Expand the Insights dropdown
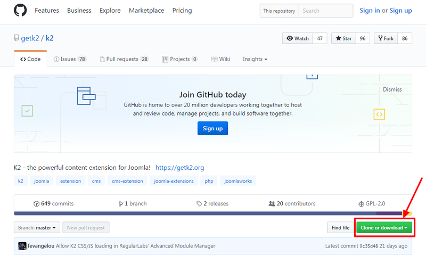426x255 pixels. click(x=255, y=59)
